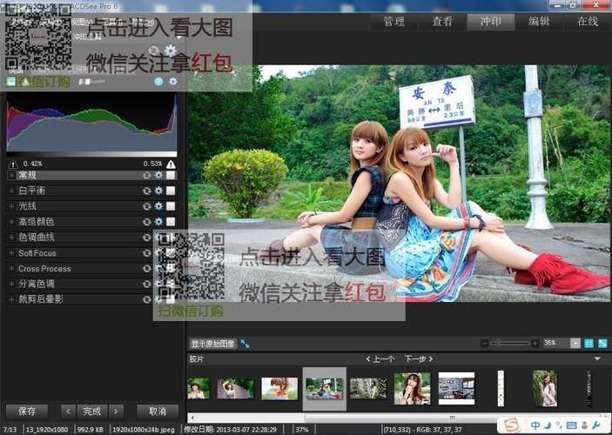Click the 取消 button

[158, 412]
